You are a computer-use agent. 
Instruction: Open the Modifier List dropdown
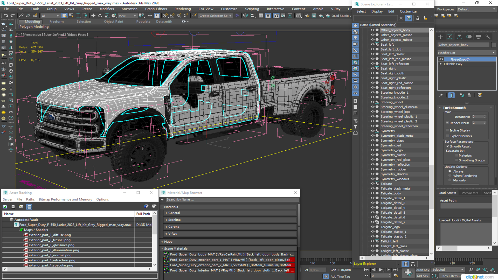click(x=466, y=53)
